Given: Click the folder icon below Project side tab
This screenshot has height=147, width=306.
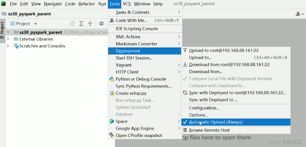Looking at the screenshot, I should click(2, 37).
